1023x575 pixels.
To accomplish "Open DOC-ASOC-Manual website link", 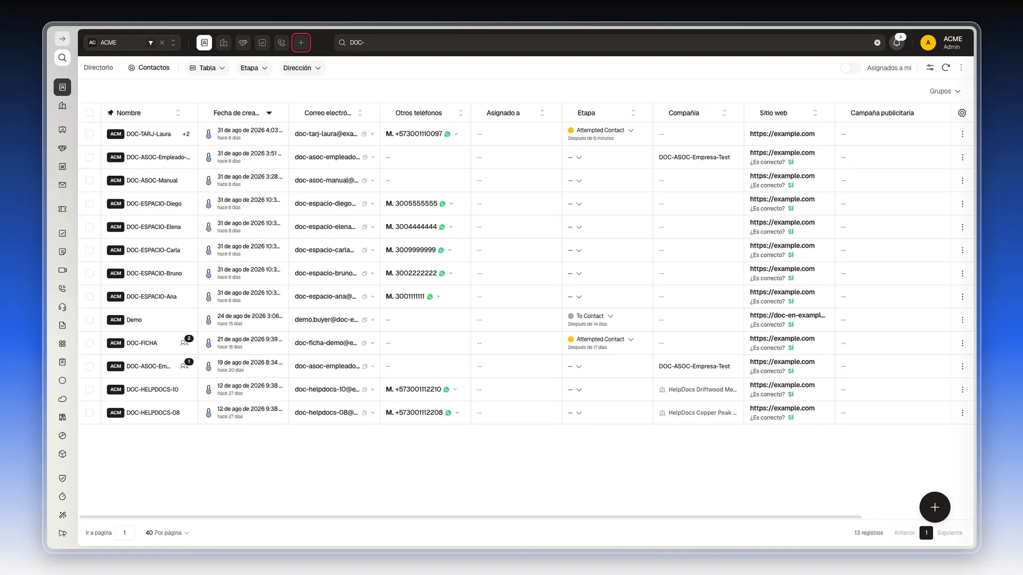I will tap(782, 176).
